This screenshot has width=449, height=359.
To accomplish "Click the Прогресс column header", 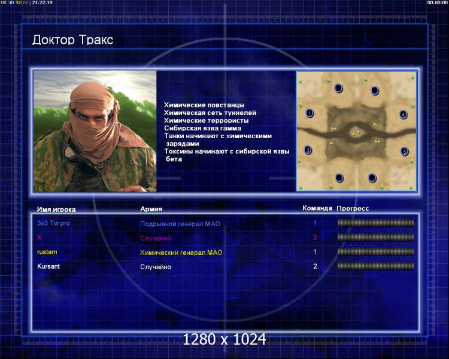I will [x=353, y=208].
